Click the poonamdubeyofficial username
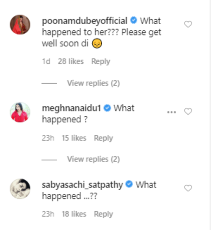Image resolution: width=211 pixels, height=230 pixels. point(84,20)
